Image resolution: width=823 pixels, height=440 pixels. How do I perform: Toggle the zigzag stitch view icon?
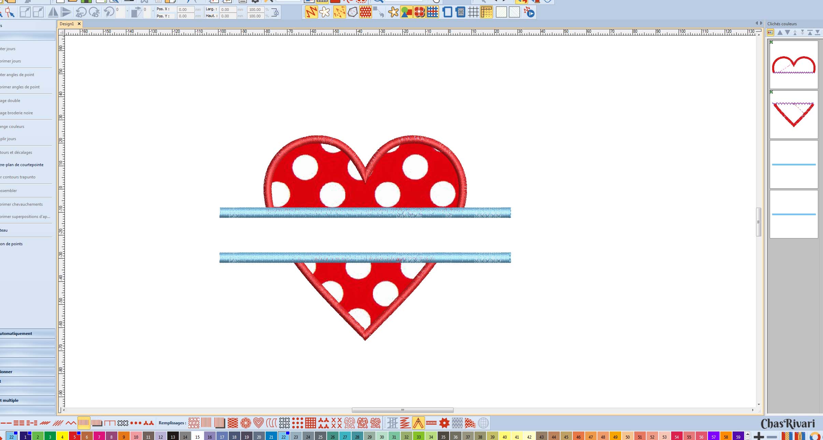[x=311, y=12]
